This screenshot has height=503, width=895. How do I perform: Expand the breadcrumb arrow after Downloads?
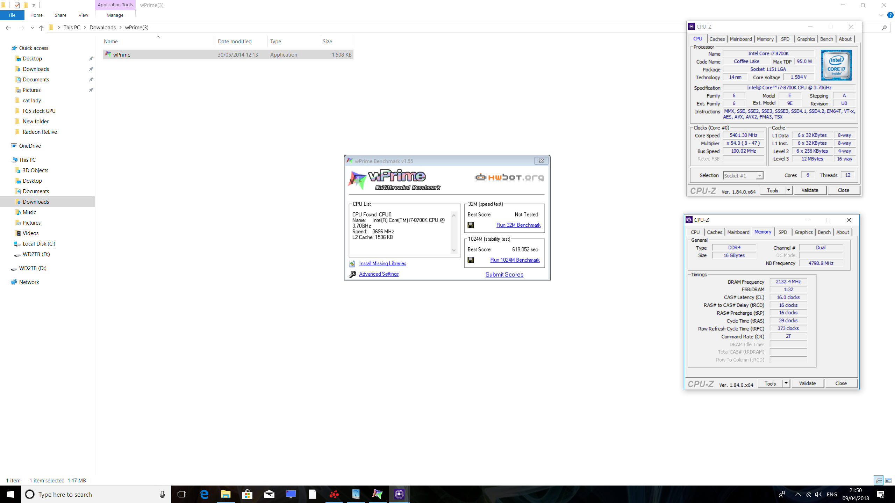coord(121,28)
